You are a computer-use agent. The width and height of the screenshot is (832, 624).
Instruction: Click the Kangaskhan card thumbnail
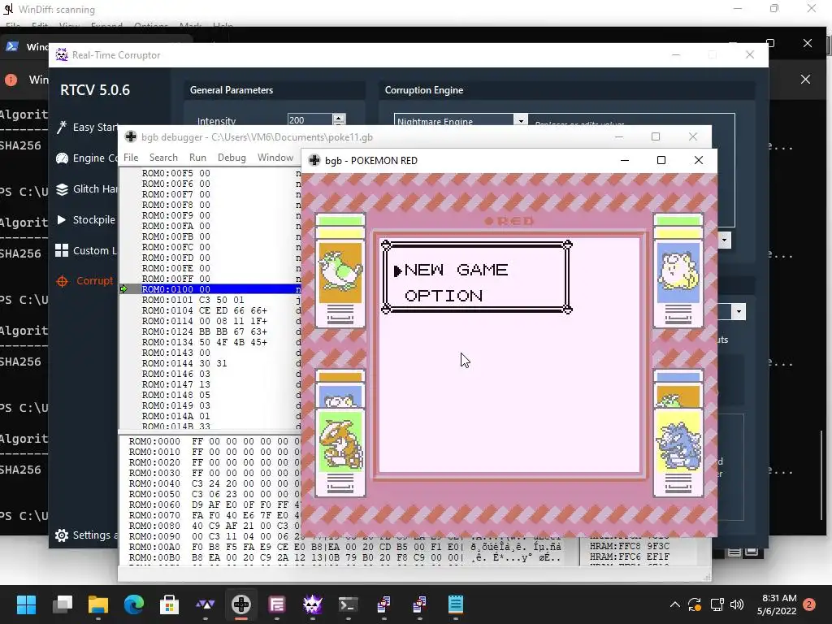pyautogui.click(x=340, y=452)
